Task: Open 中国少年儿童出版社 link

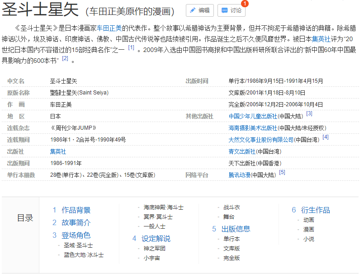Action: coord(253,116)
